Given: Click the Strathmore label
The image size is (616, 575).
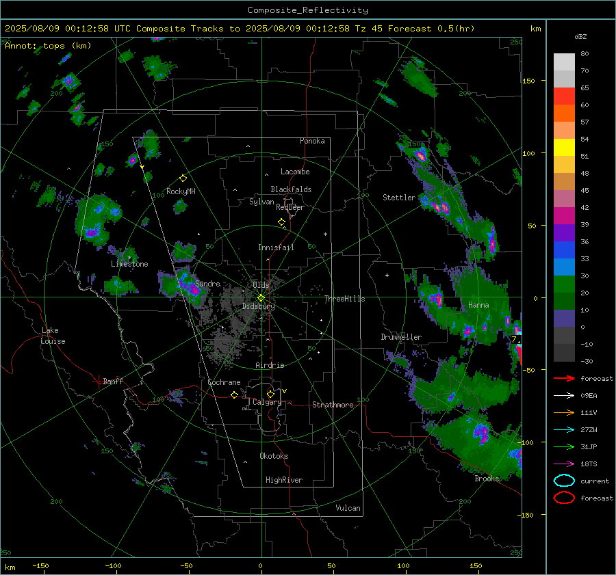Looking at the screenshot, I should click(x=333, y=405).
